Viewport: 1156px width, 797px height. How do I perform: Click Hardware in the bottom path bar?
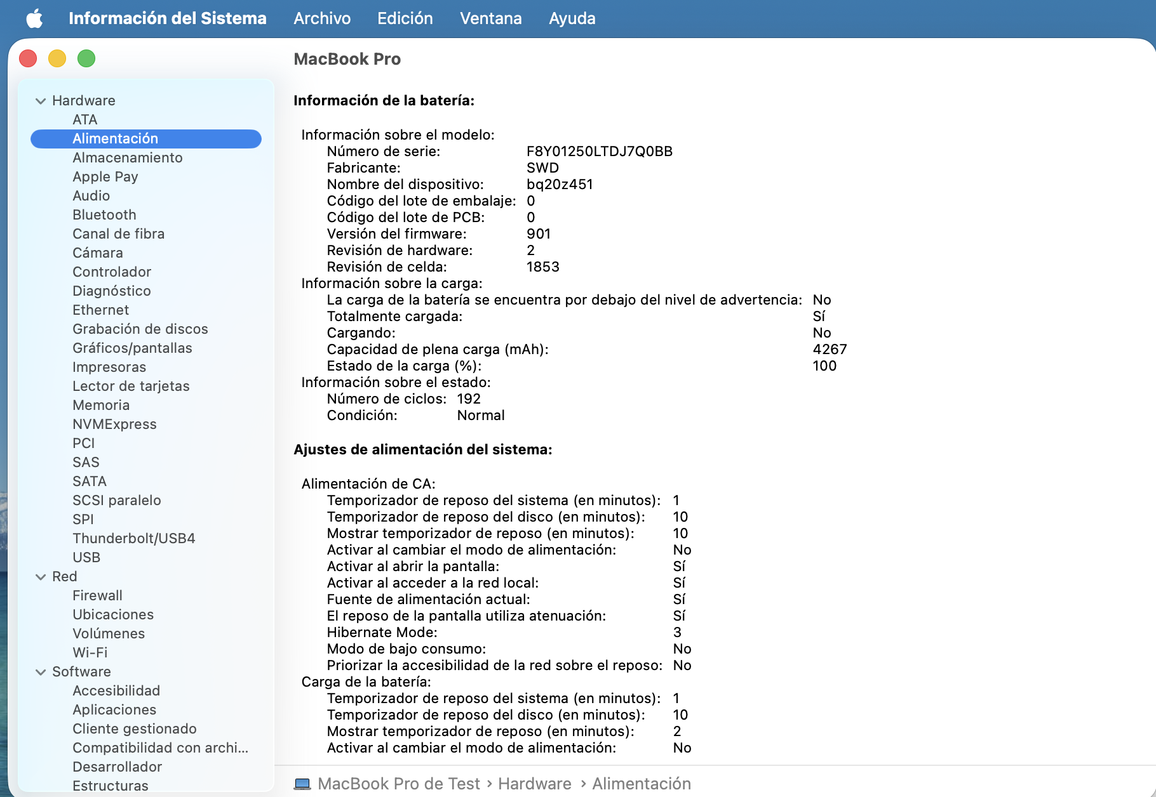pyautogui.click(x=534, y=784)
